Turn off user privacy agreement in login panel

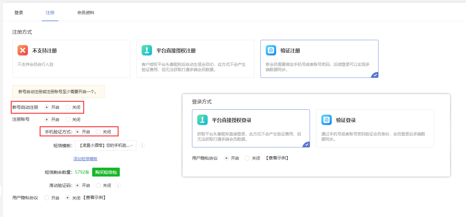(247, 158)
